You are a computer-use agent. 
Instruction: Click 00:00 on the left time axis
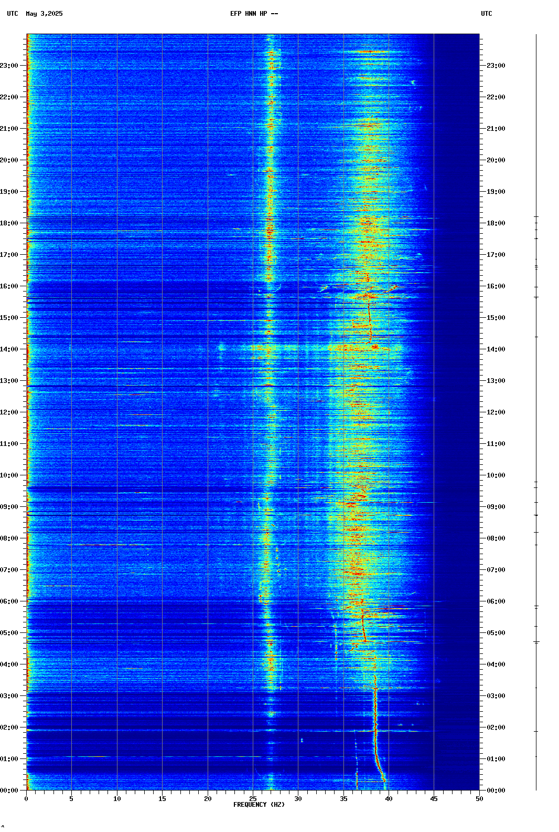point(9,791)
